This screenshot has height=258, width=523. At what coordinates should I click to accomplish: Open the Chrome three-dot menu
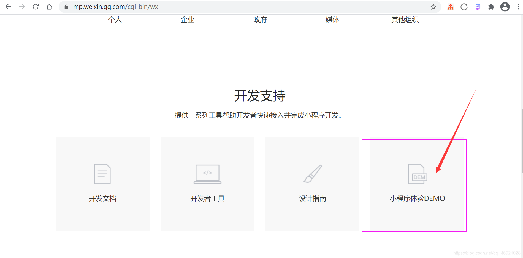[x=518, y=7]
